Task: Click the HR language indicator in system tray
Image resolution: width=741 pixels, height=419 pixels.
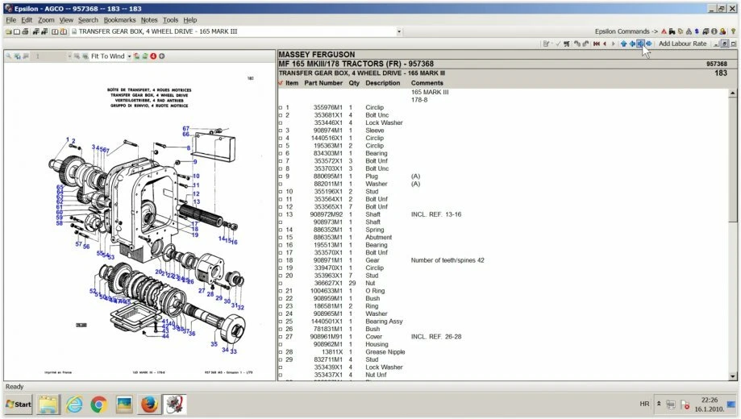Action: point(644,404)
